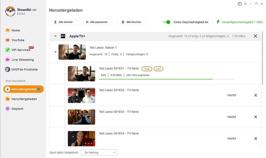Click title Ted Lasso S01E02 - TV-Serie

tap(119, 90)
